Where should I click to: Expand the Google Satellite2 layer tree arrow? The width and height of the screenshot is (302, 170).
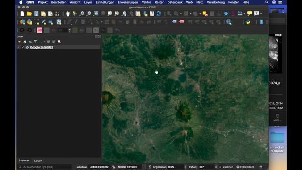18,47
